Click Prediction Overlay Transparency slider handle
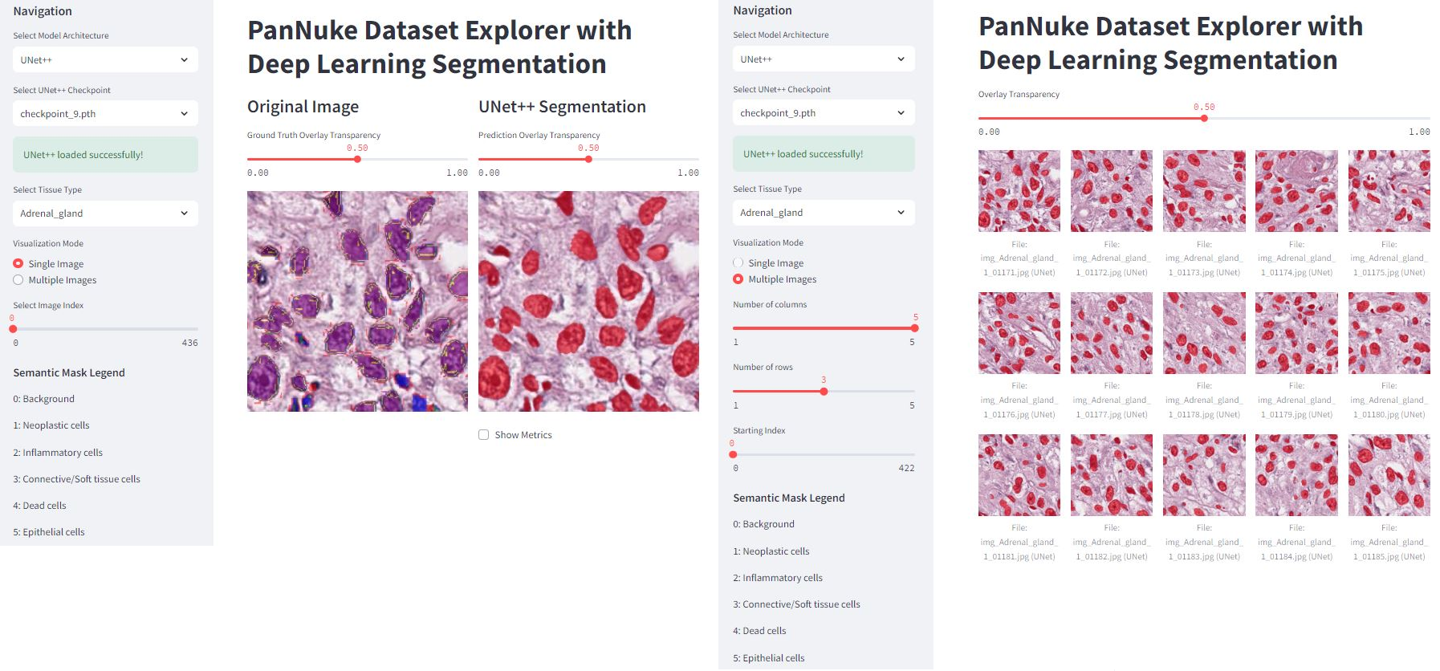The width and height of the screenshot is (1440, 671). pyautogui.click(x=588, y=159)
